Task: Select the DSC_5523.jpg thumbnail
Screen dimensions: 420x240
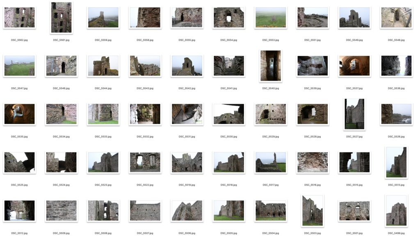Action: tap(103, 162)
